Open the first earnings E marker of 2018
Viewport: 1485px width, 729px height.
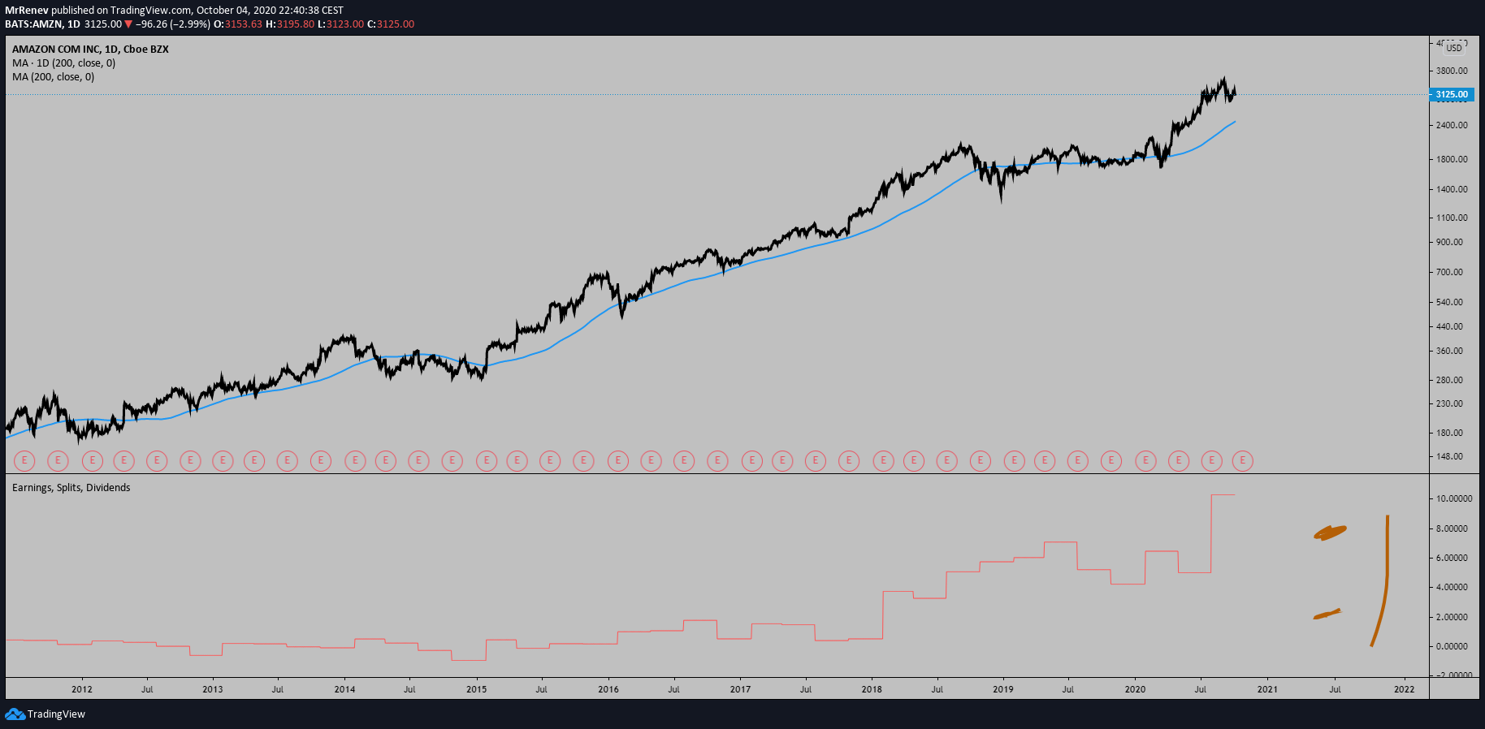point(883,461)
